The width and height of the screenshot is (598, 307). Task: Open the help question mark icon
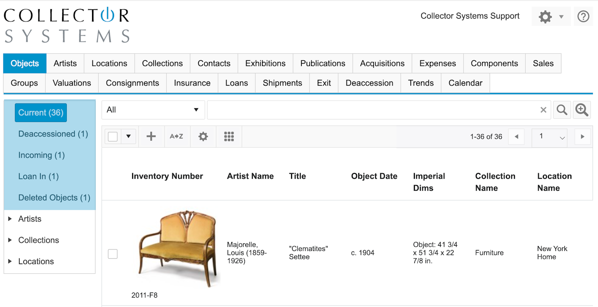click(583, 17)
